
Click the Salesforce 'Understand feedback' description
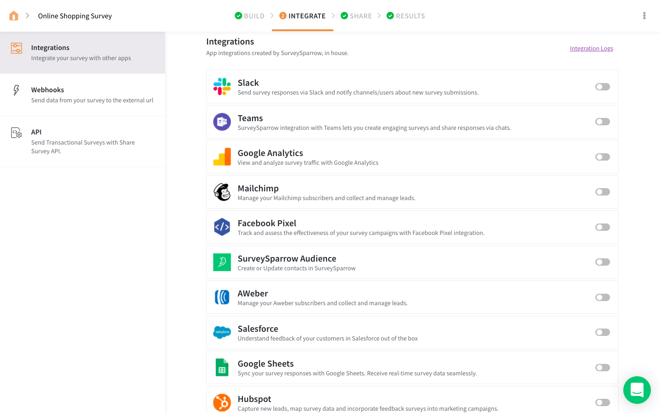click(x=328, y=338)
